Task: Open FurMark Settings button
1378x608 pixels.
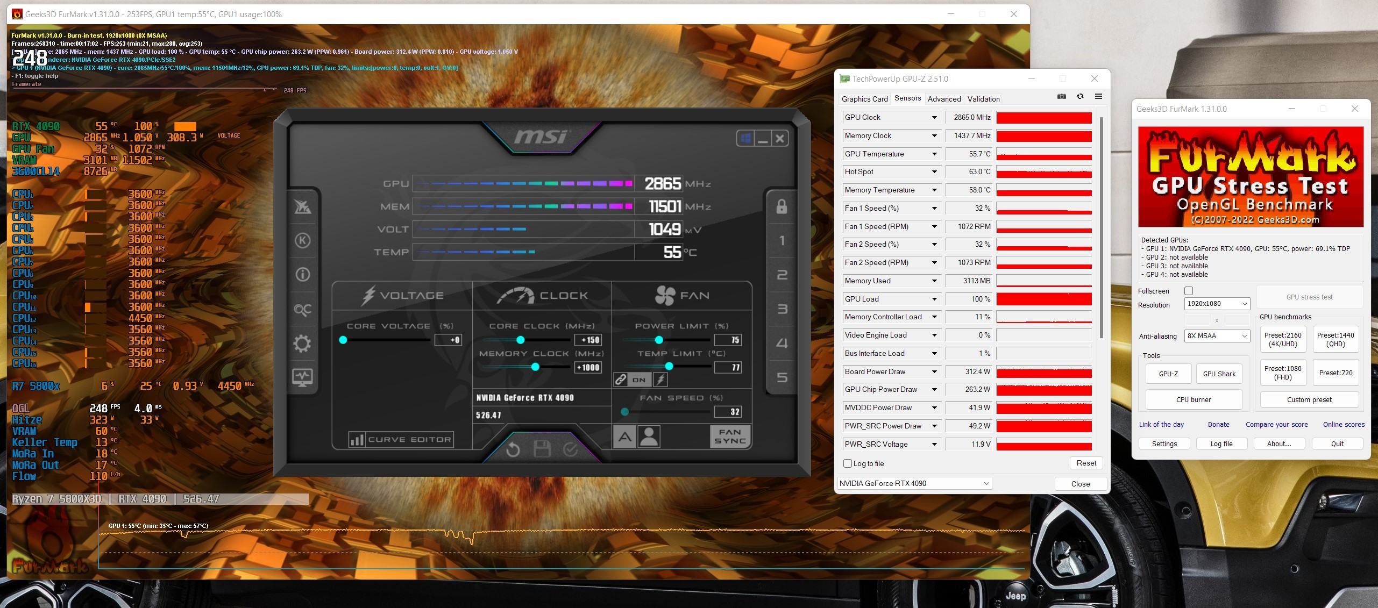Action: tap(1164, 444)
